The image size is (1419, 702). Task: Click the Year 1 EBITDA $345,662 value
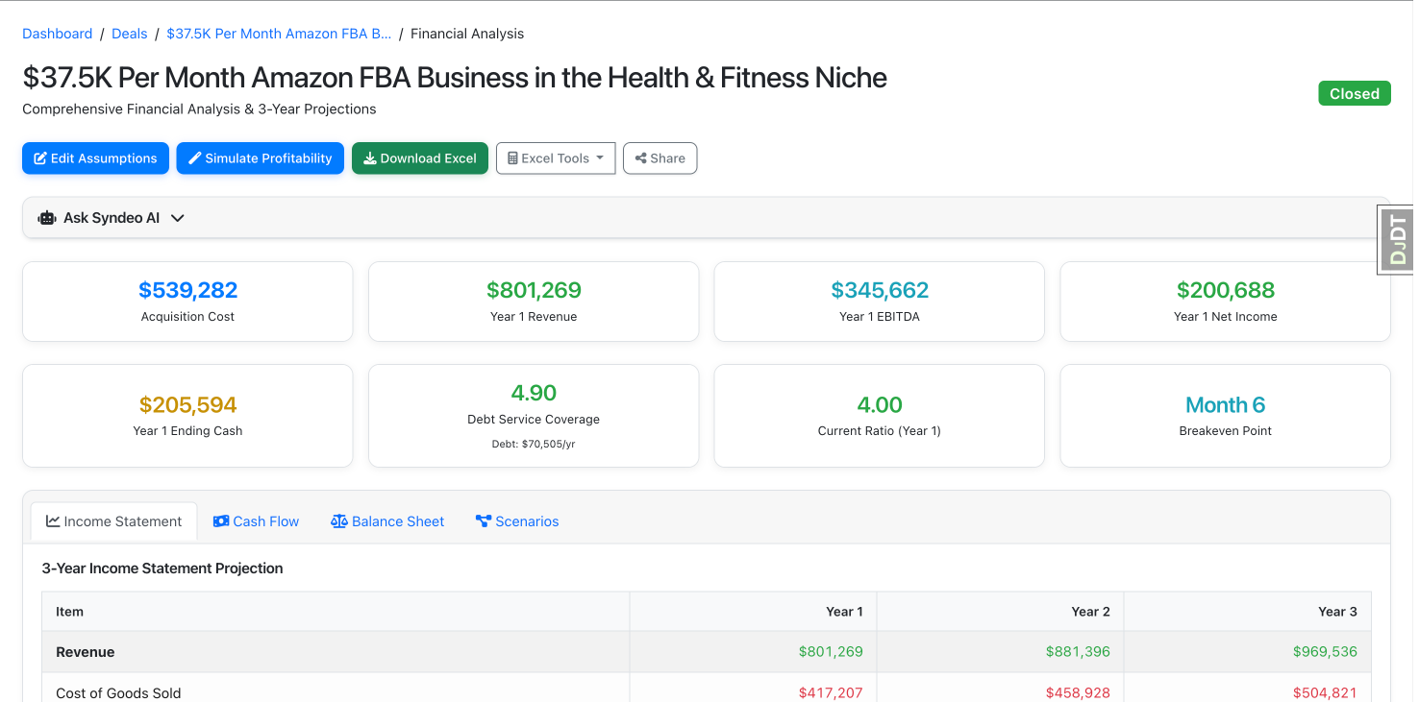pyautogui.click(x=880, y=290)
